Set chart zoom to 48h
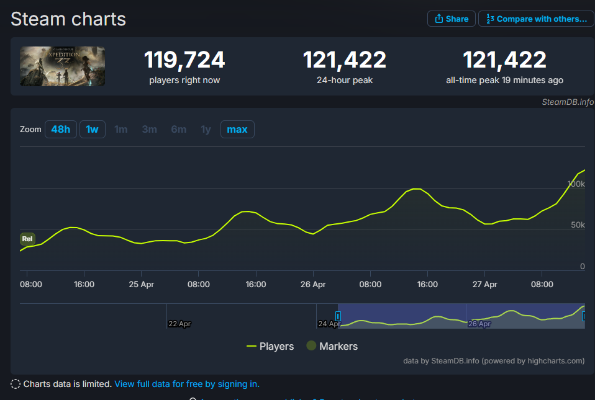Image resolution: width=595 pixels, height=400 pixels. (x=61, y=129)
